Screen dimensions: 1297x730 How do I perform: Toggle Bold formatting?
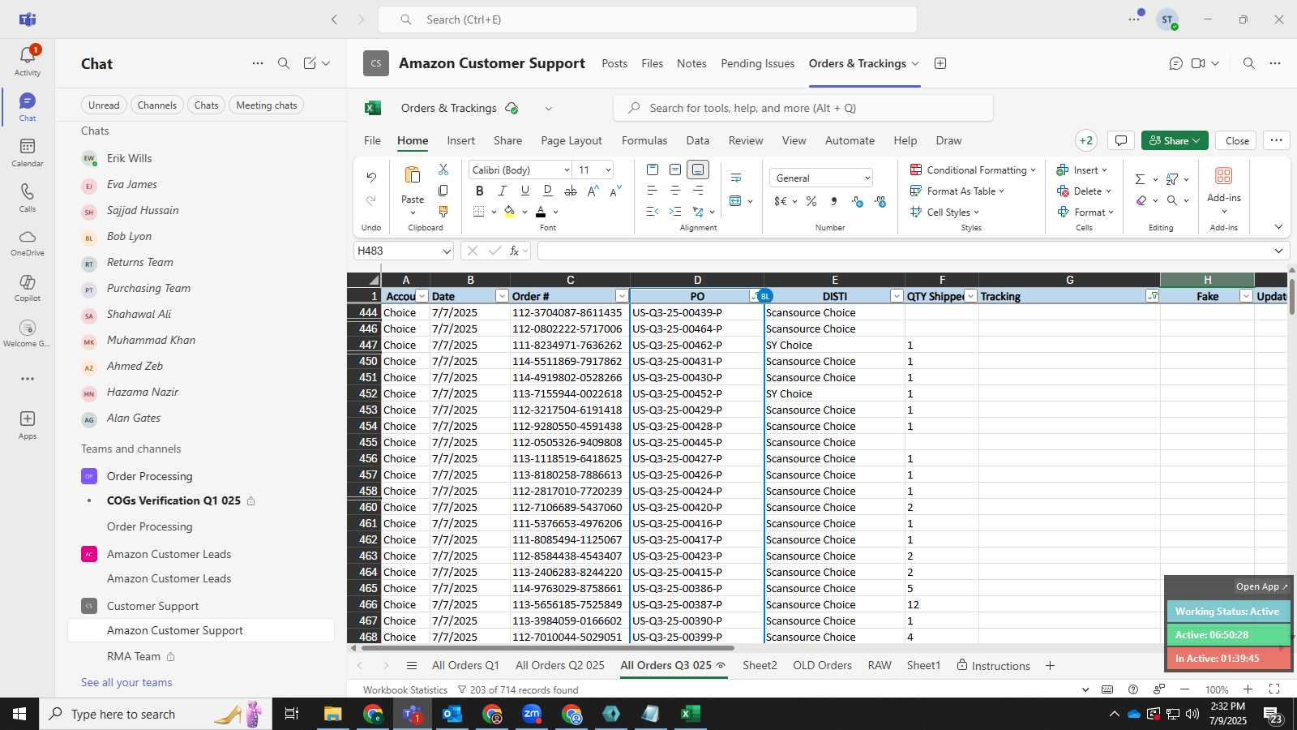coord(479,191)
